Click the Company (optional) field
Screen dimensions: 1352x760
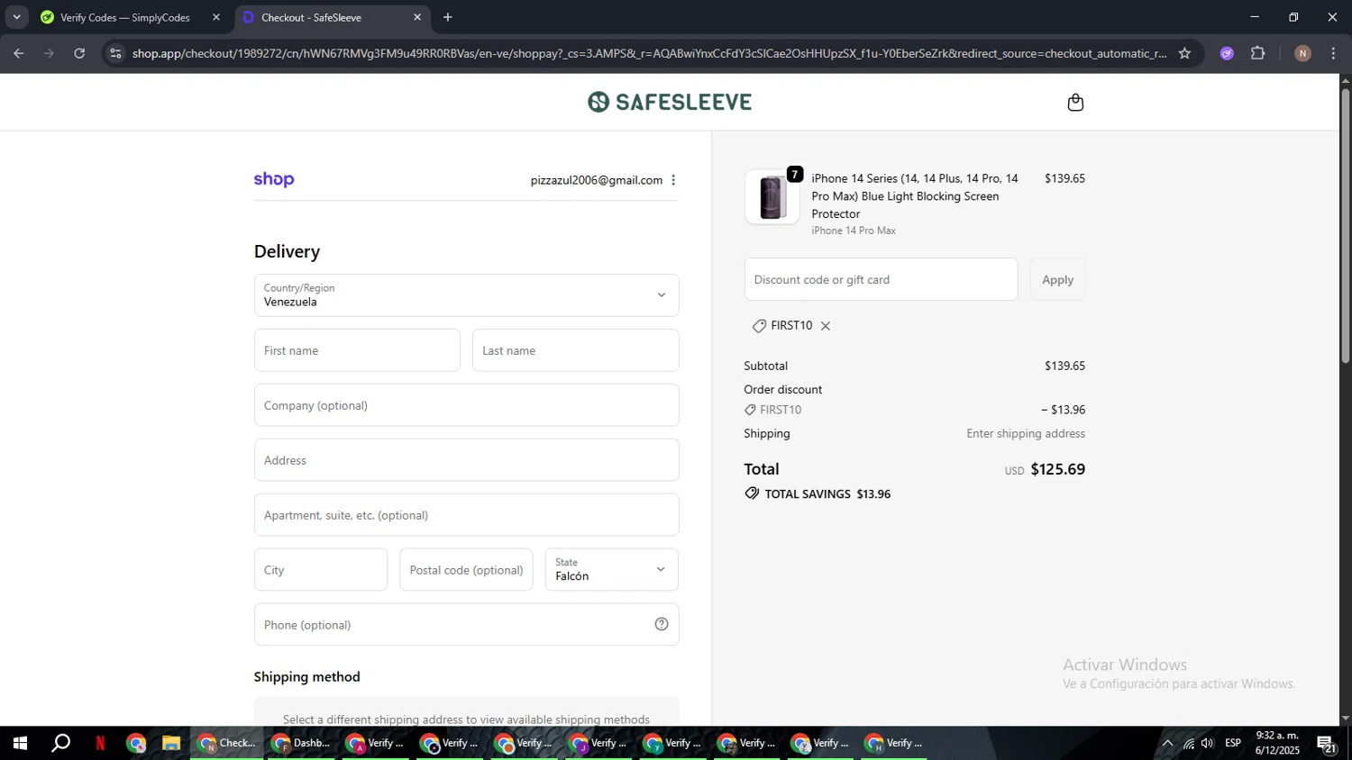(466, 405)
